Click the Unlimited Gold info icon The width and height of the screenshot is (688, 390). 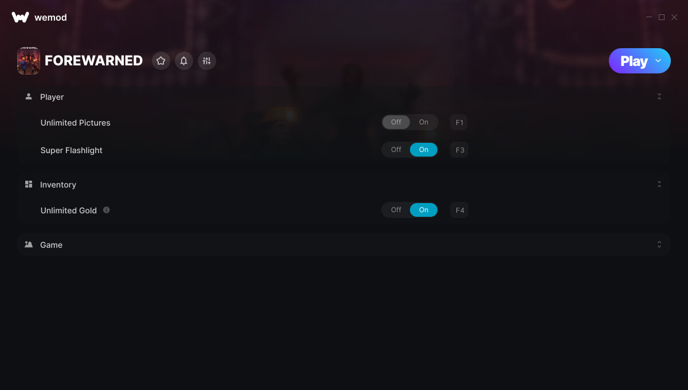point(107,210)
